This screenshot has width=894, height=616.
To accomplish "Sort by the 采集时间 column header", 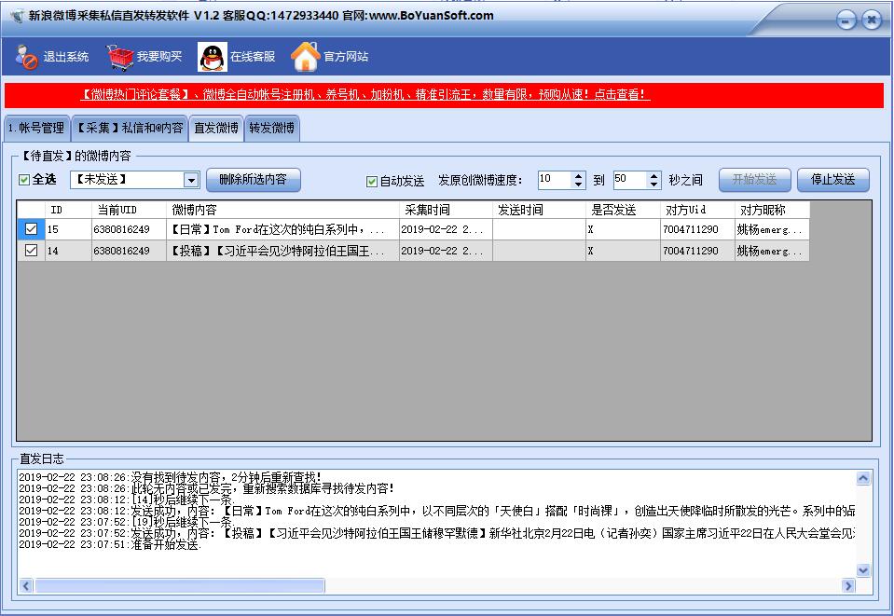I will (x=446, y=210).
